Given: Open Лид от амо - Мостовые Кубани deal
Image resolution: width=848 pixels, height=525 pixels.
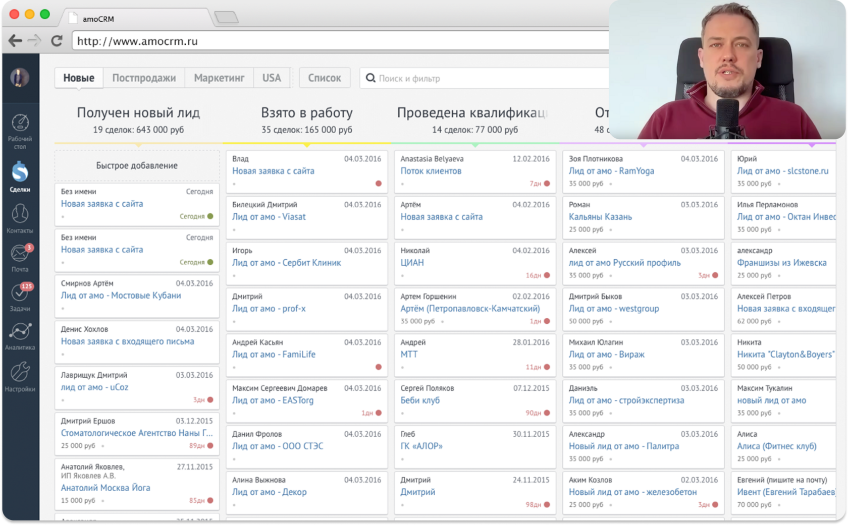Looking at the screenshot, I should pyautogui.click(x=121, y=296).
